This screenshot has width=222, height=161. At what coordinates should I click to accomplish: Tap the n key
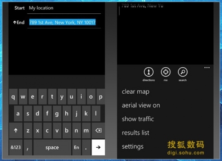[76, 130]
